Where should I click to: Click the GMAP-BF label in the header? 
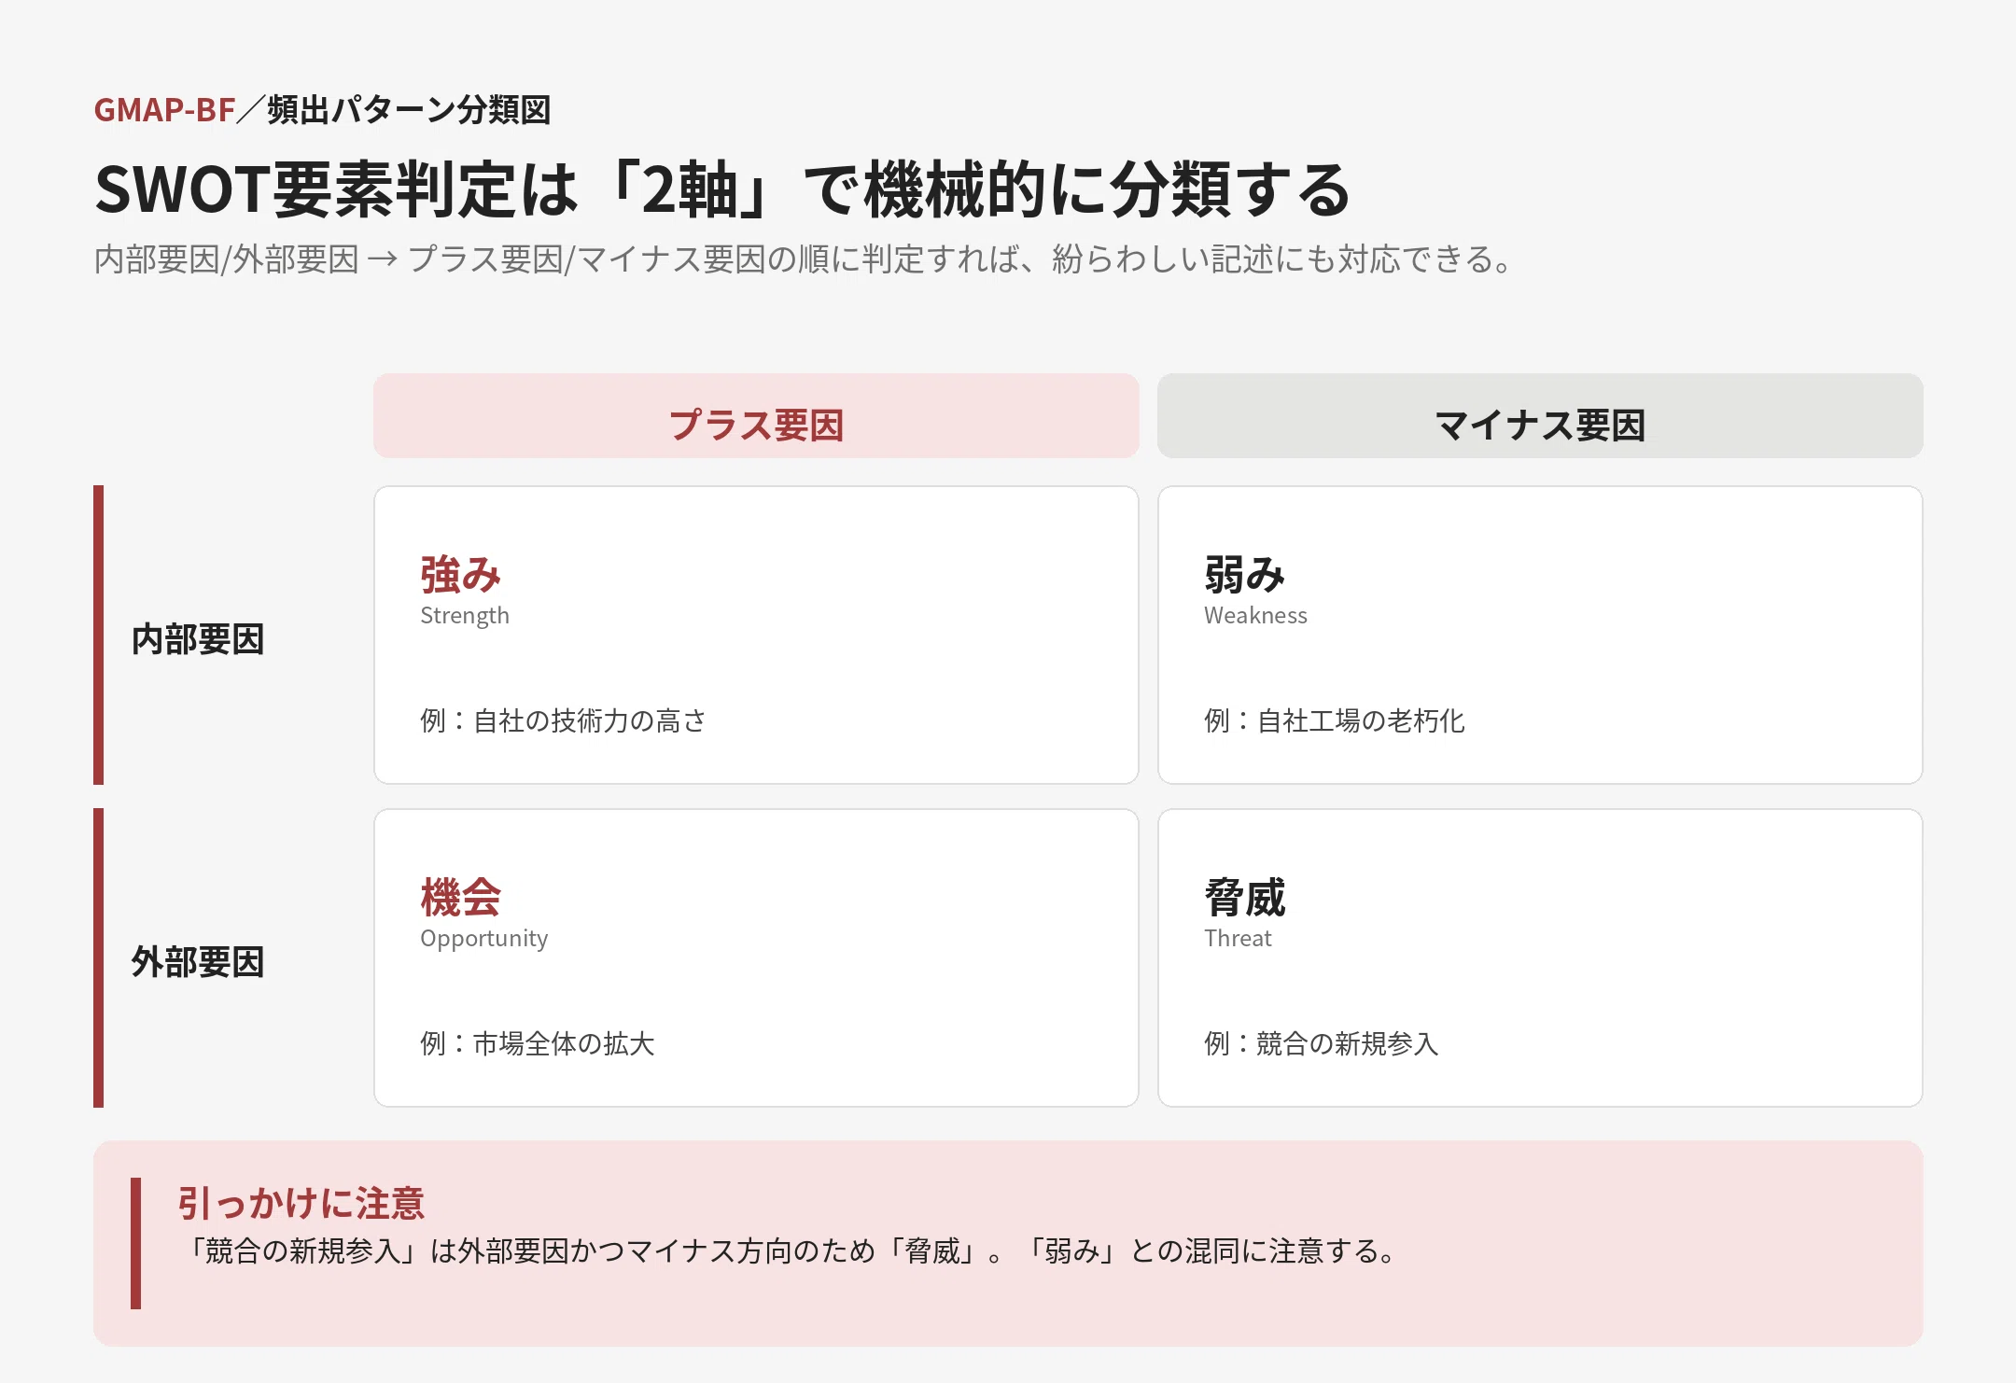click(164, 110)
